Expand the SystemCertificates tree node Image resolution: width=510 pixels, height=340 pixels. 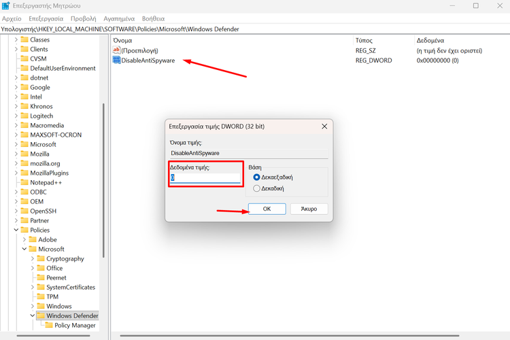coord(32,287)
